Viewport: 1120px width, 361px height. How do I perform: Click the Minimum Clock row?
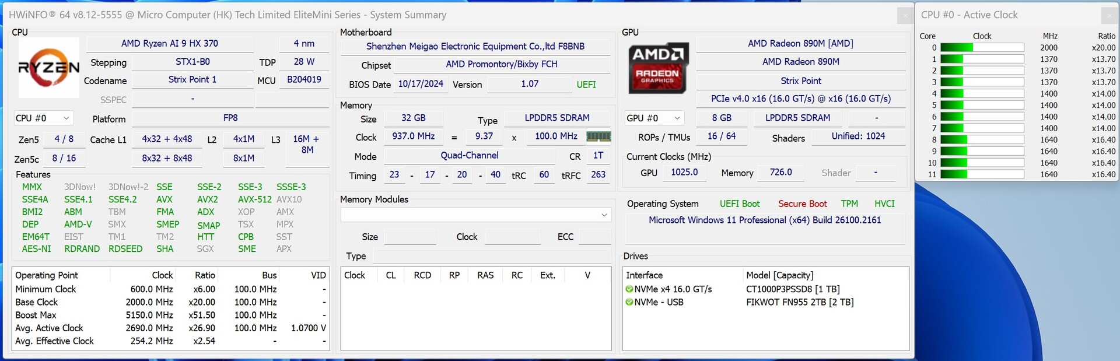click(170, 289)
